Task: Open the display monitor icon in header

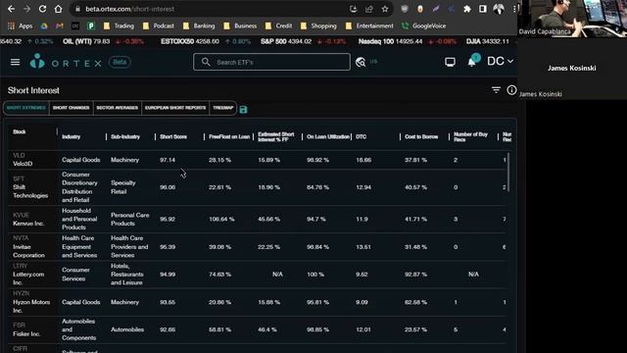Action: 450,62
